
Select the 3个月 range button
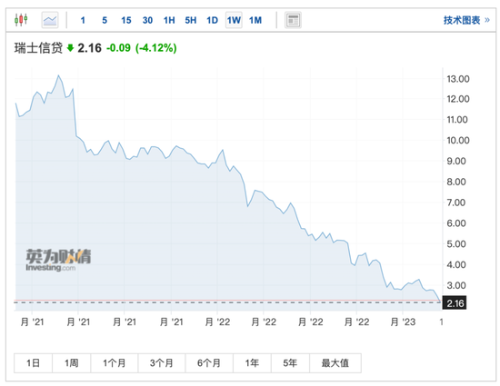coord(161,362)
